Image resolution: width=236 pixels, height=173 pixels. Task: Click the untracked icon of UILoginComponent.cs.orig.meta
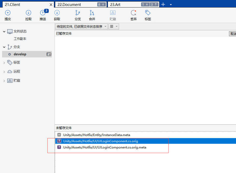59,147
